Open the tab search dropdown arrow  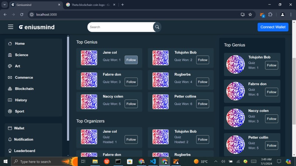point(4,5)
